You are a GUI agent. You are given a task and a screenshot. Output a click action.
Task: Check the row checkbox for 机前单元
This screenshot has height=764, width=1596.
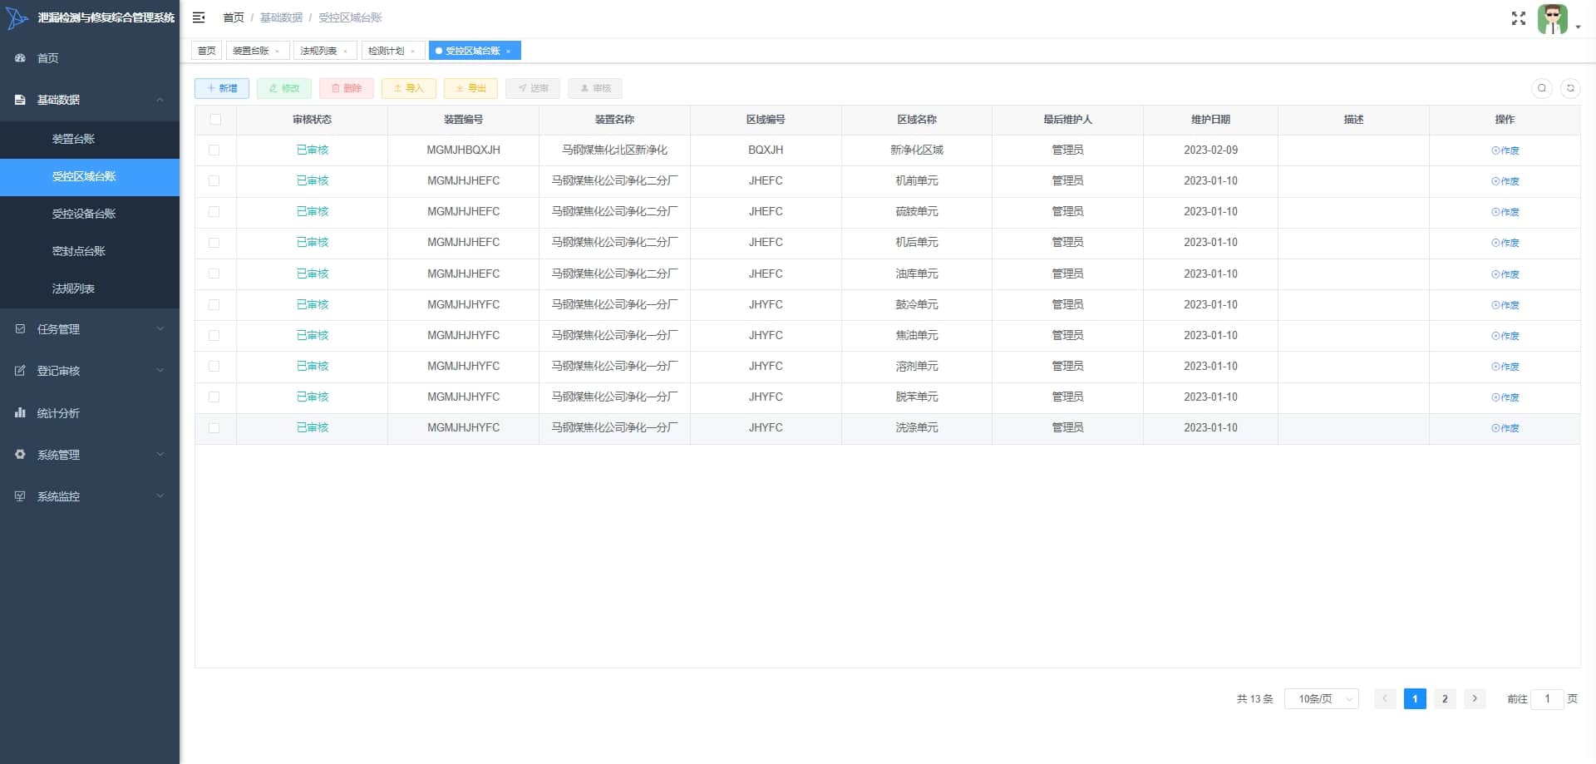pos(214,181)
